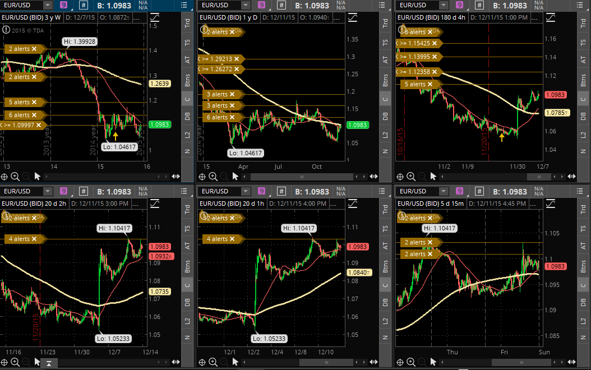Screen dimensions: 591x370
Task: Open drawing tools in the 3 y W chart
Action: (x=155, y=18)
